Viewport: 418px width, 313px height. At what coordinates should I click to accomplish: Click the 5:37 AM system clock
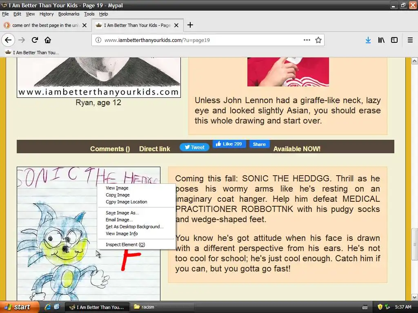tap(403, 307)
